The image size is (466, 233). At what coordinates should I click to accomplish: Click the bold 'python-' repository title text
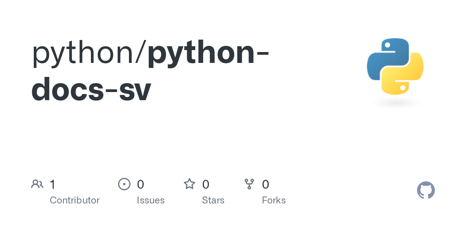coord(208,54)
